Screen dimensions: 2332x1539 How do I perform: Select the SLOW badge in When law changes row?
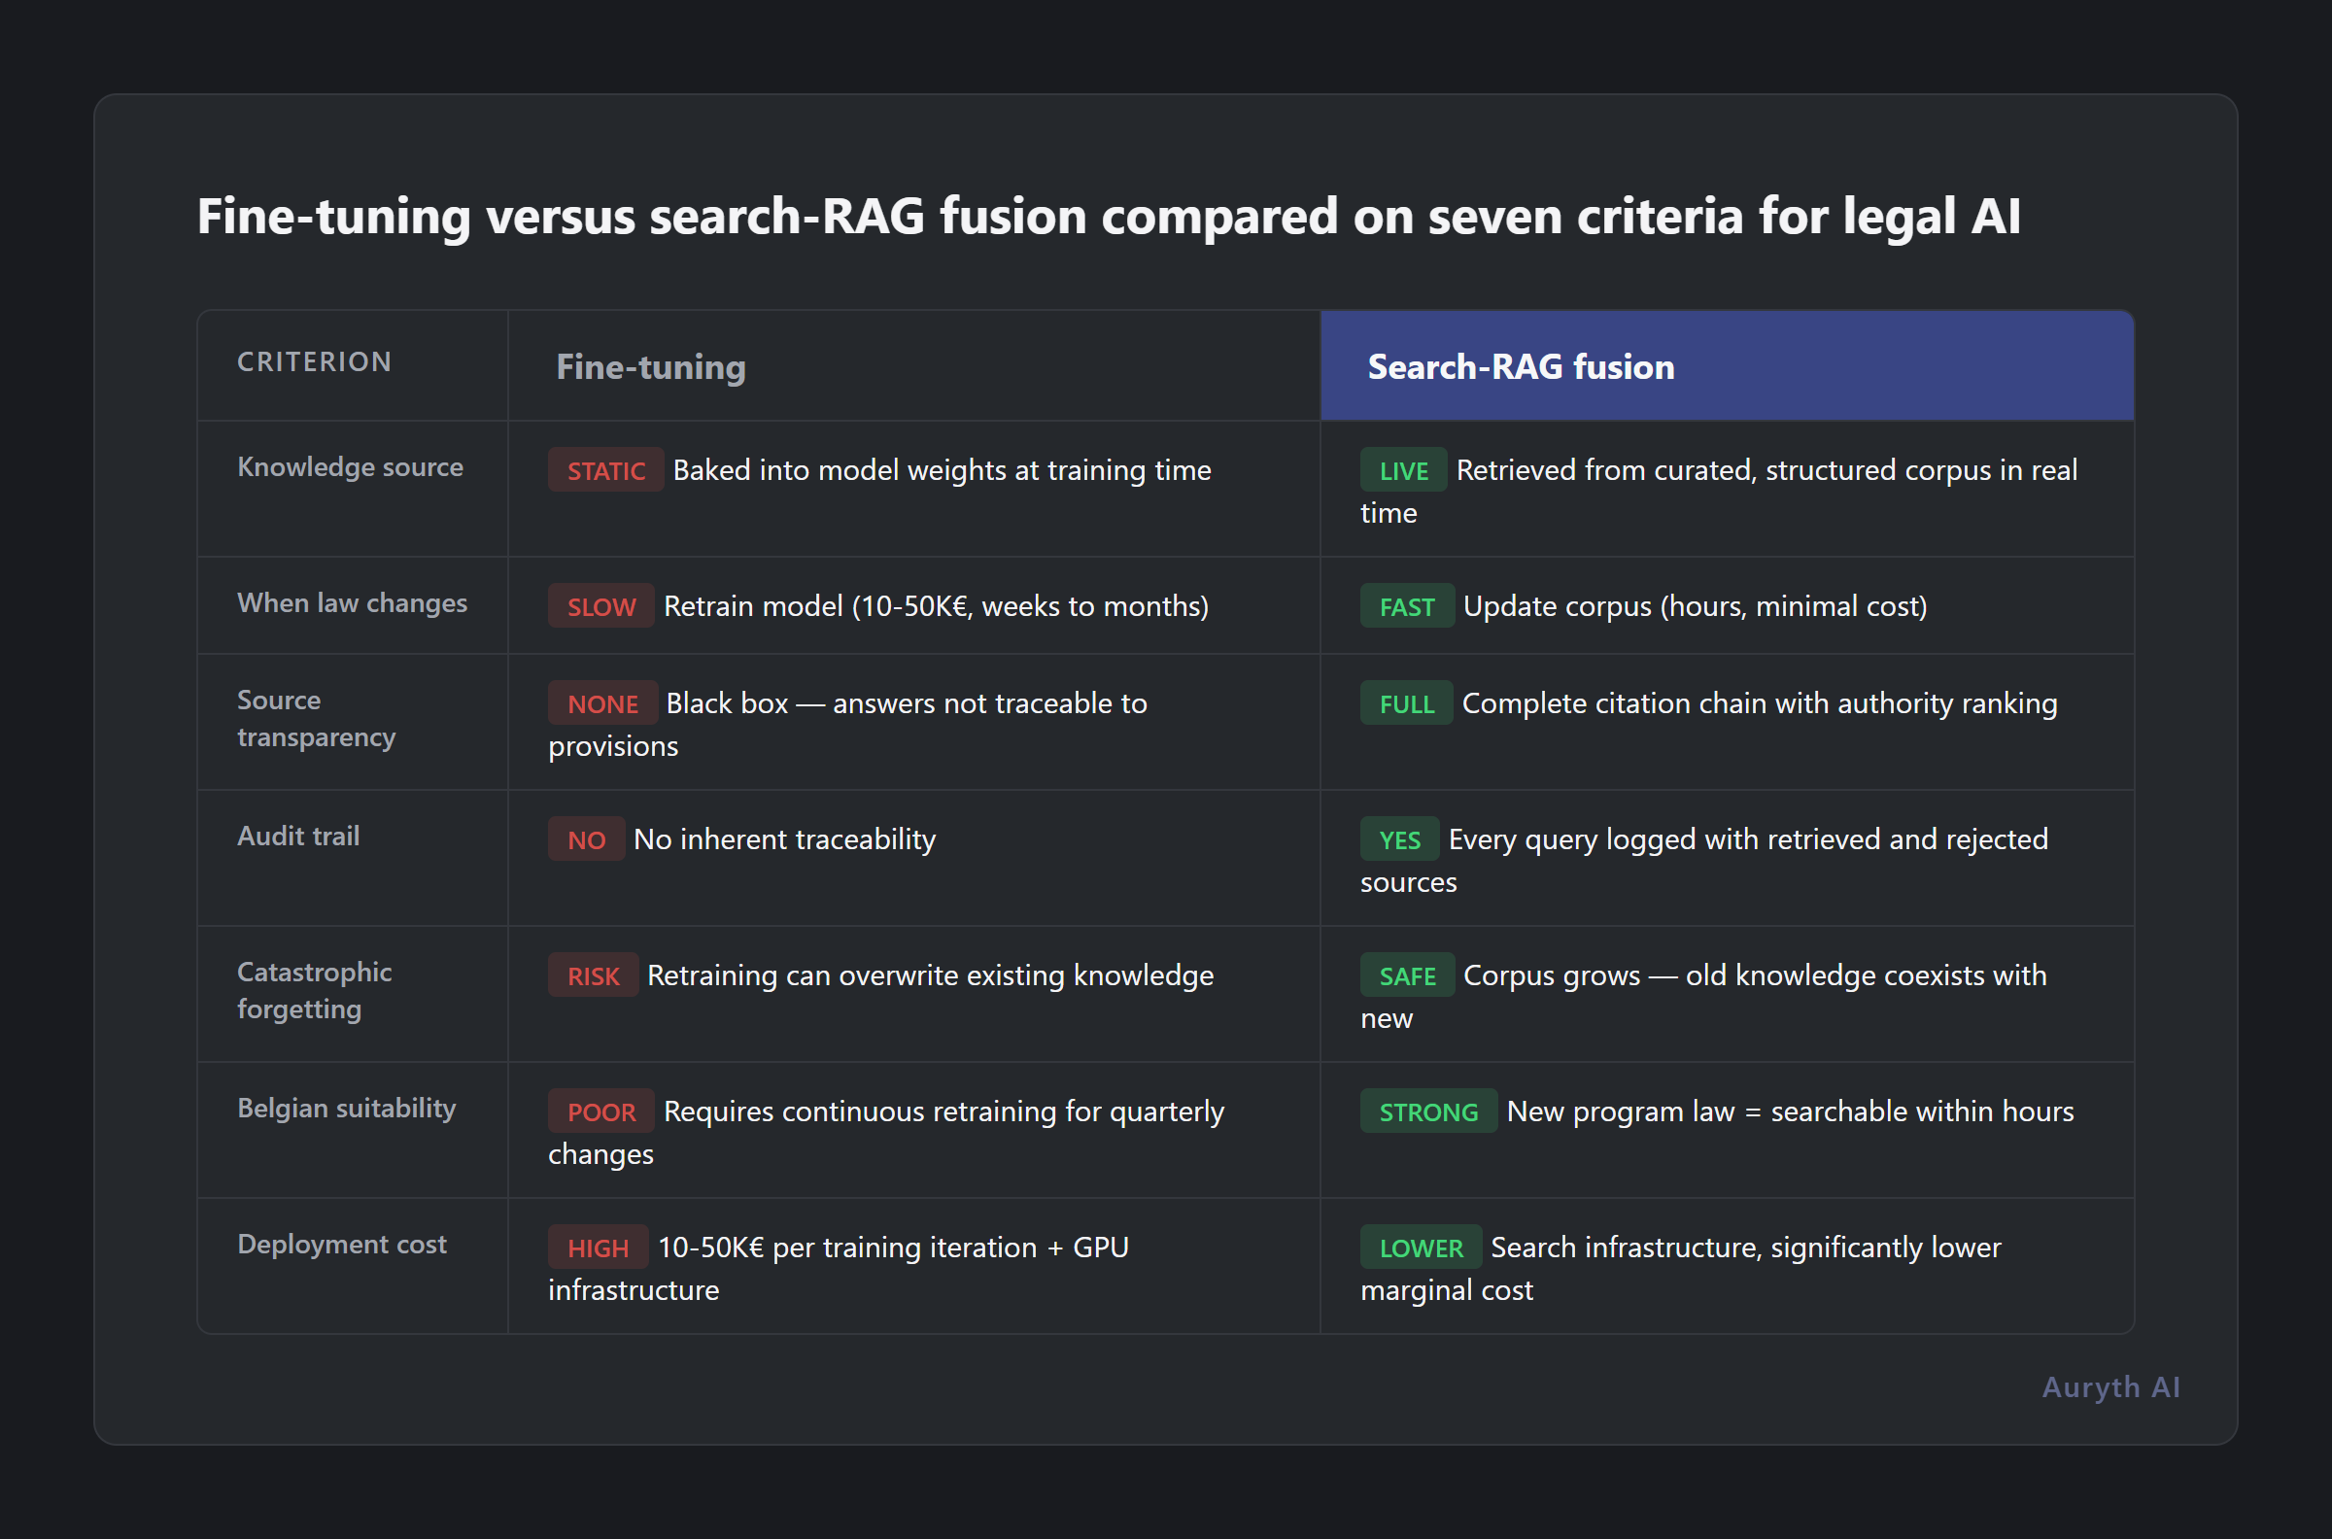[600, 605]
